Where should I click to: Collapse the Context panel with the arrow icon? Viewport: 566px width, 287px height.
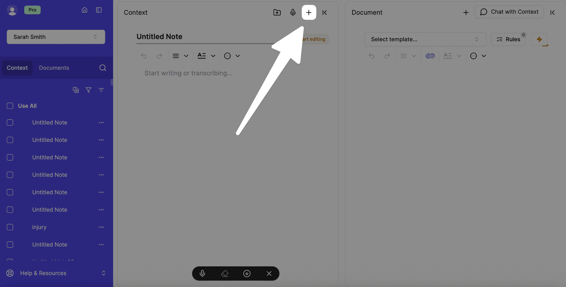pos(324,12)
